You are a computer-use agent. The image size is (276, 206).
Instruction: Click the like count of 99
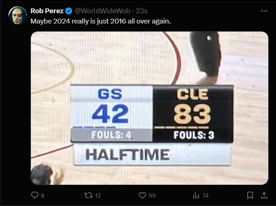click(152, 196)
